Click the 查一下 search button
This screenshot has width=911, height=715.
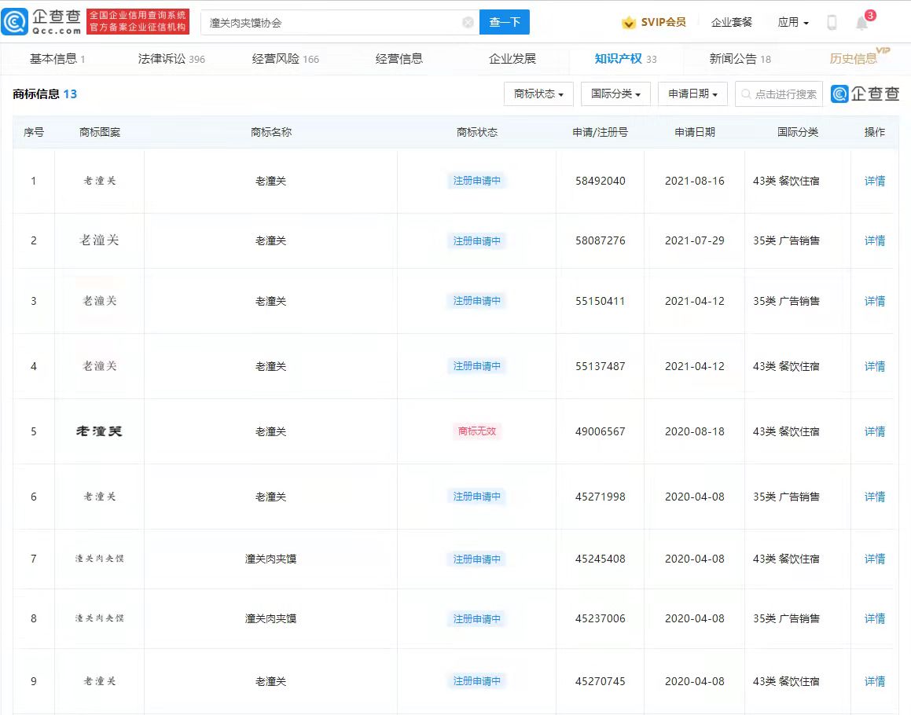(505, 23)
